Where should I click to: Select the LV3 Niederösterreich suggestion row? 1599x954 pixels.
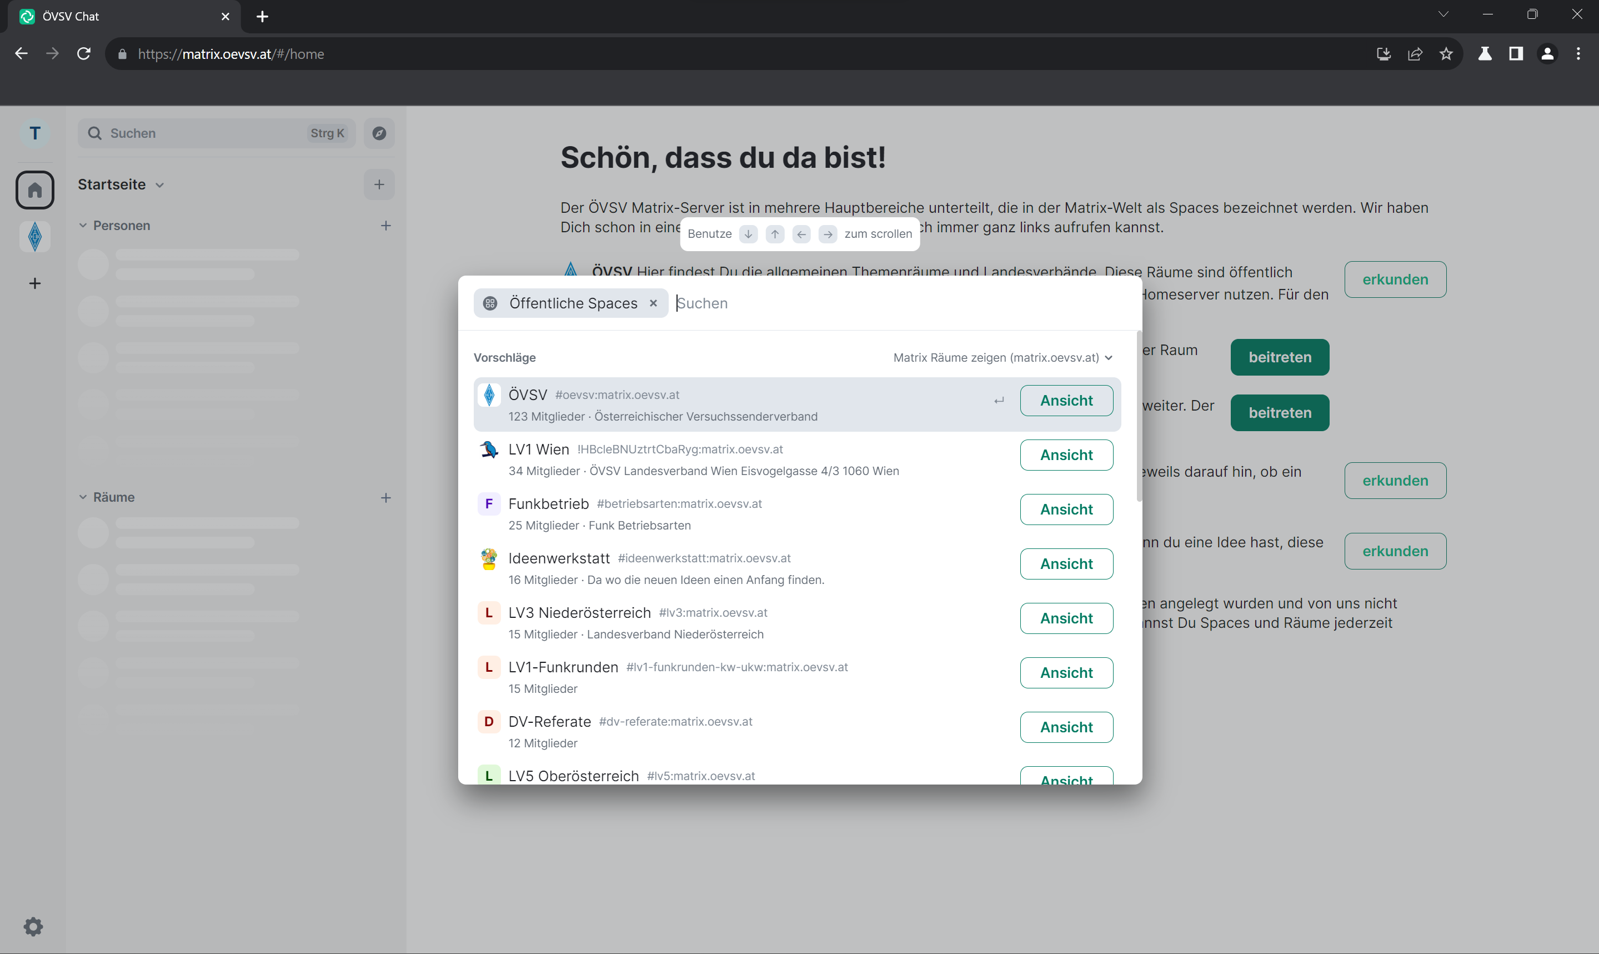797,622
